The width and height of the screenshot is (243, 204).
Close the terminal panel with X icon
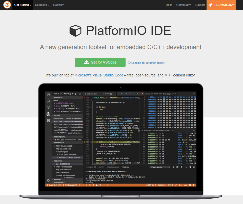click(194, 167)
